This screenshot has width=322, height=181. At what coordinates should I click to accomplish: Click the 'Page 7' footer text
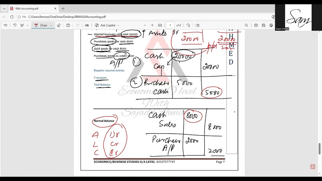220,162
